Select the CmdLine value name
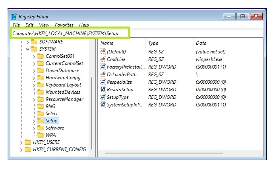273x169 pixels. pyautogui.click(x=116, y=59)
